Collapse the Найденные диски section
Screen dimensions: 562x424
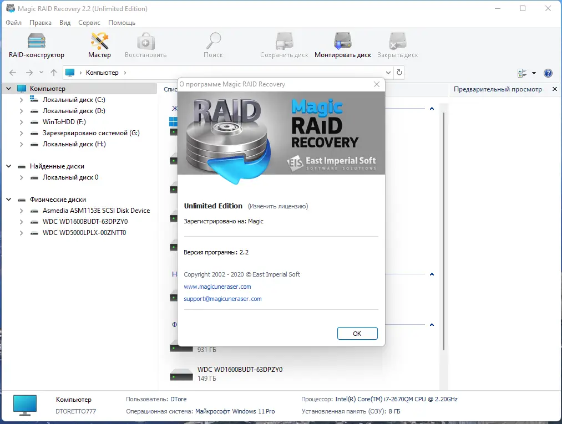8,166
